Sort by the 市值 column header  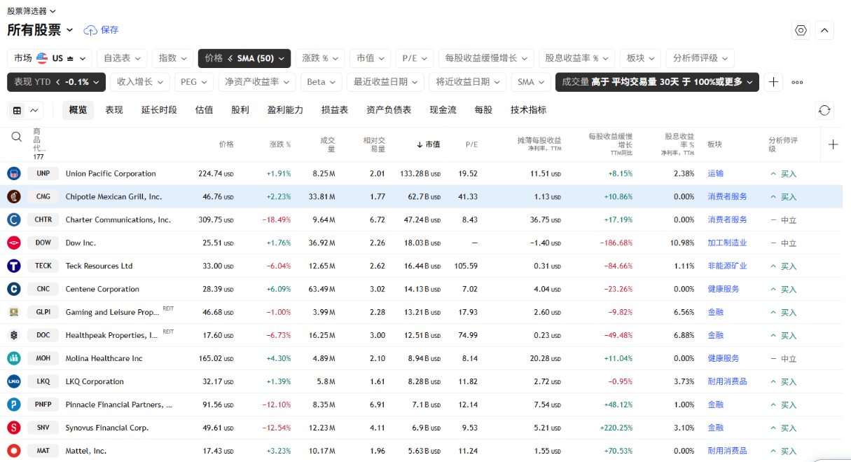428,144
